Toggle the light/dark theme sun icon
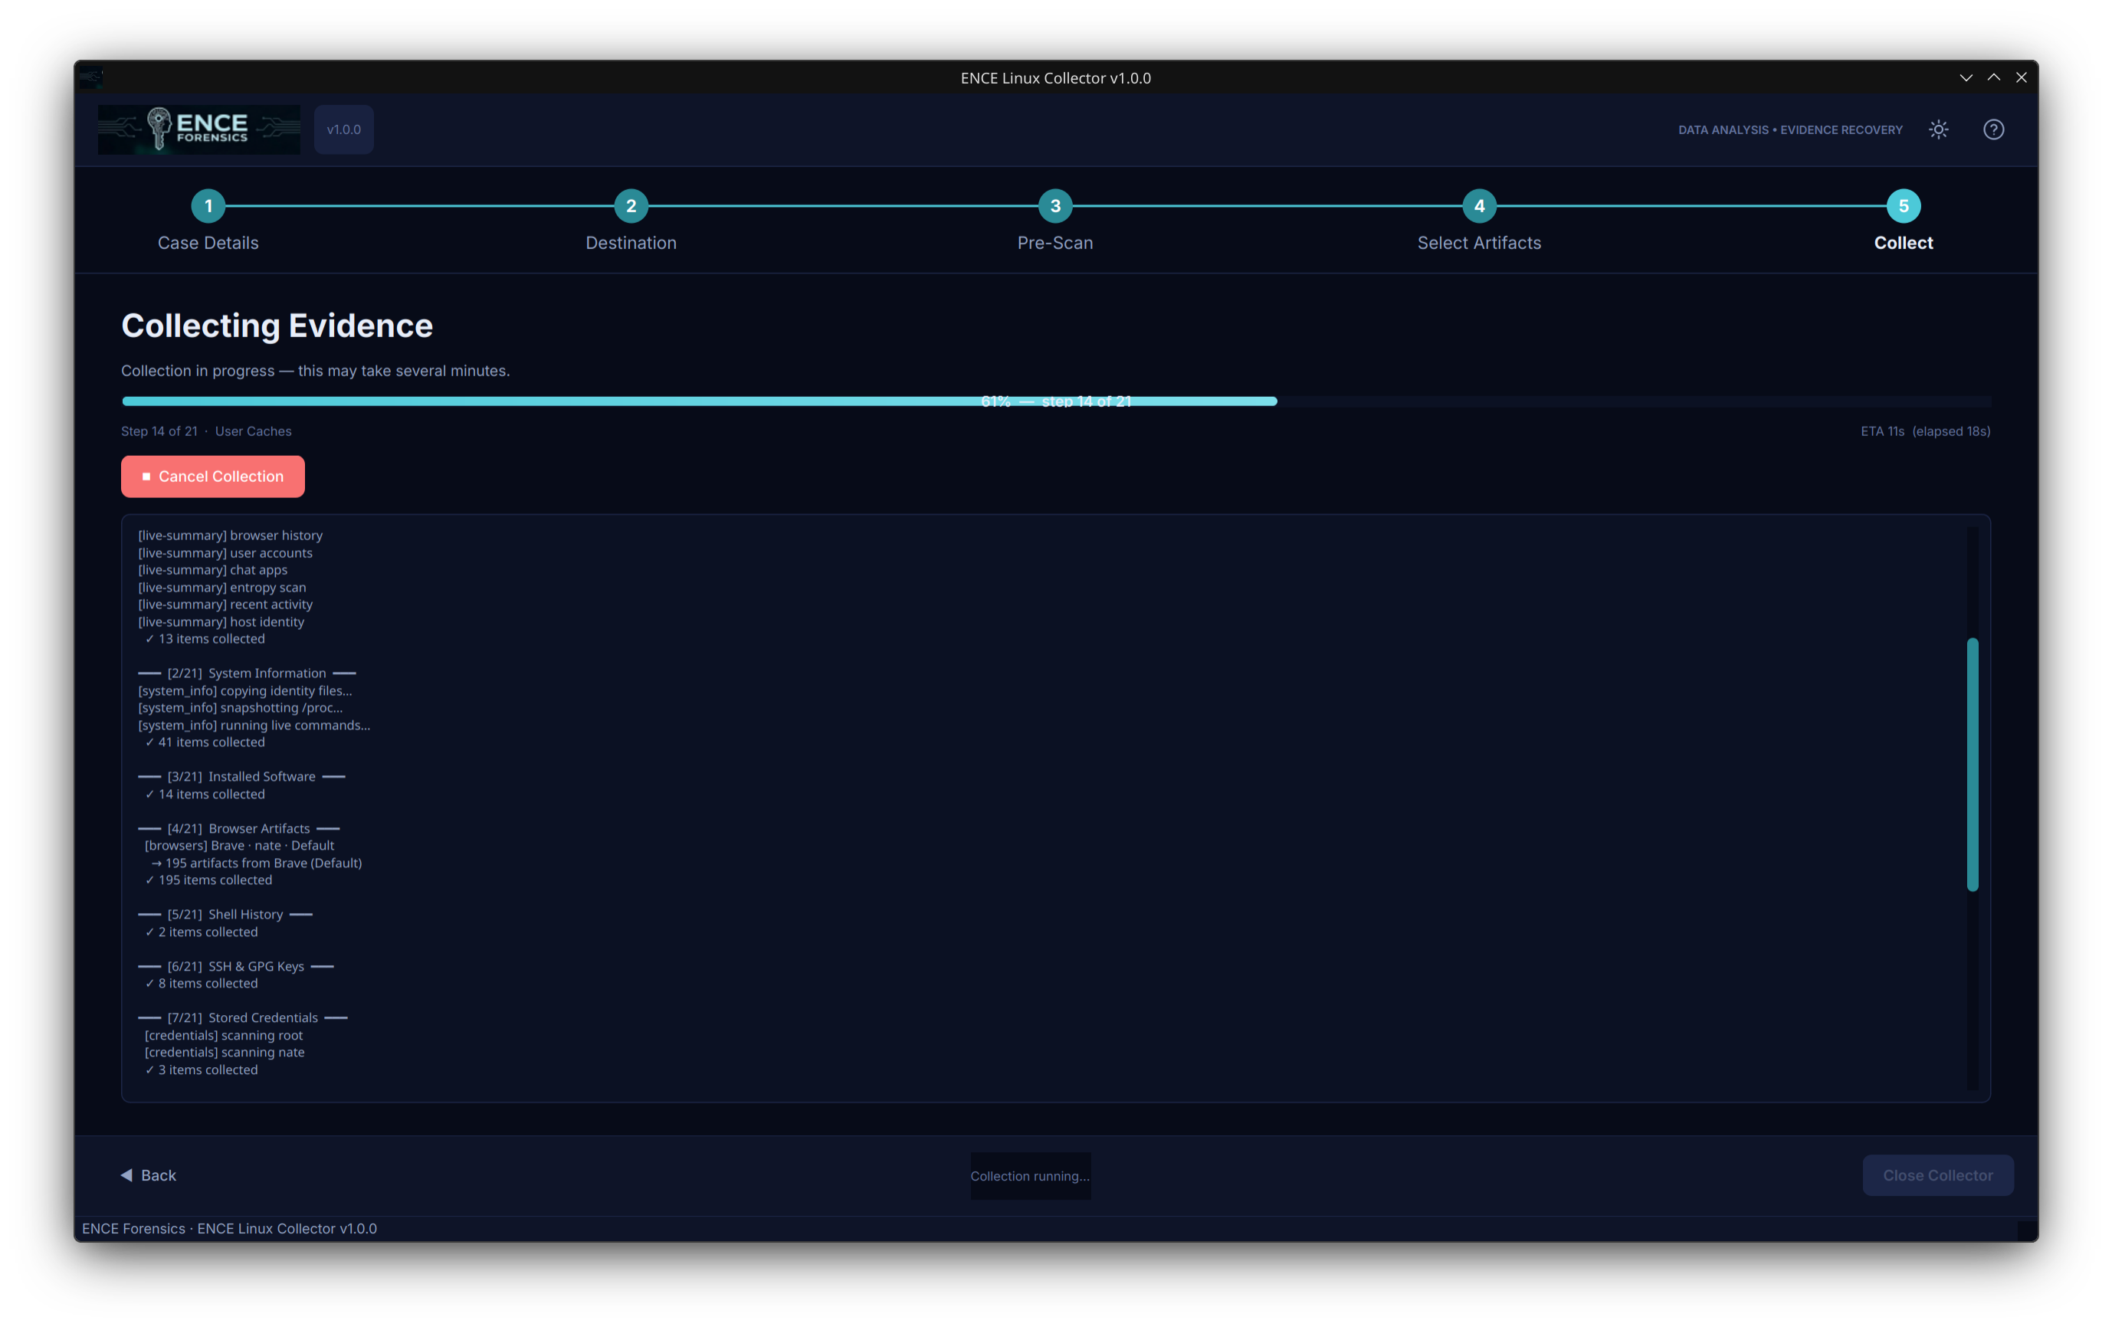The width and height of the screenshot is (2112, 1330). (1938, 129)
